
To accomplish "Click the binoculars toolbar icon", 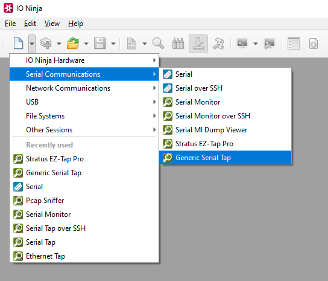I will [178, 44].
